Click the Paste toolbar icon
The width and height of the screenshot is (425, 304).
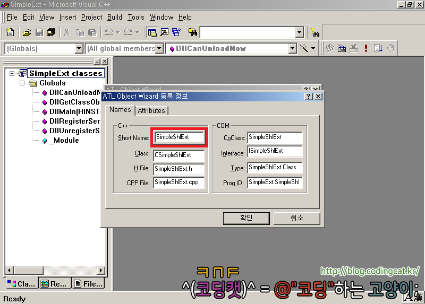tap(92, 32)
